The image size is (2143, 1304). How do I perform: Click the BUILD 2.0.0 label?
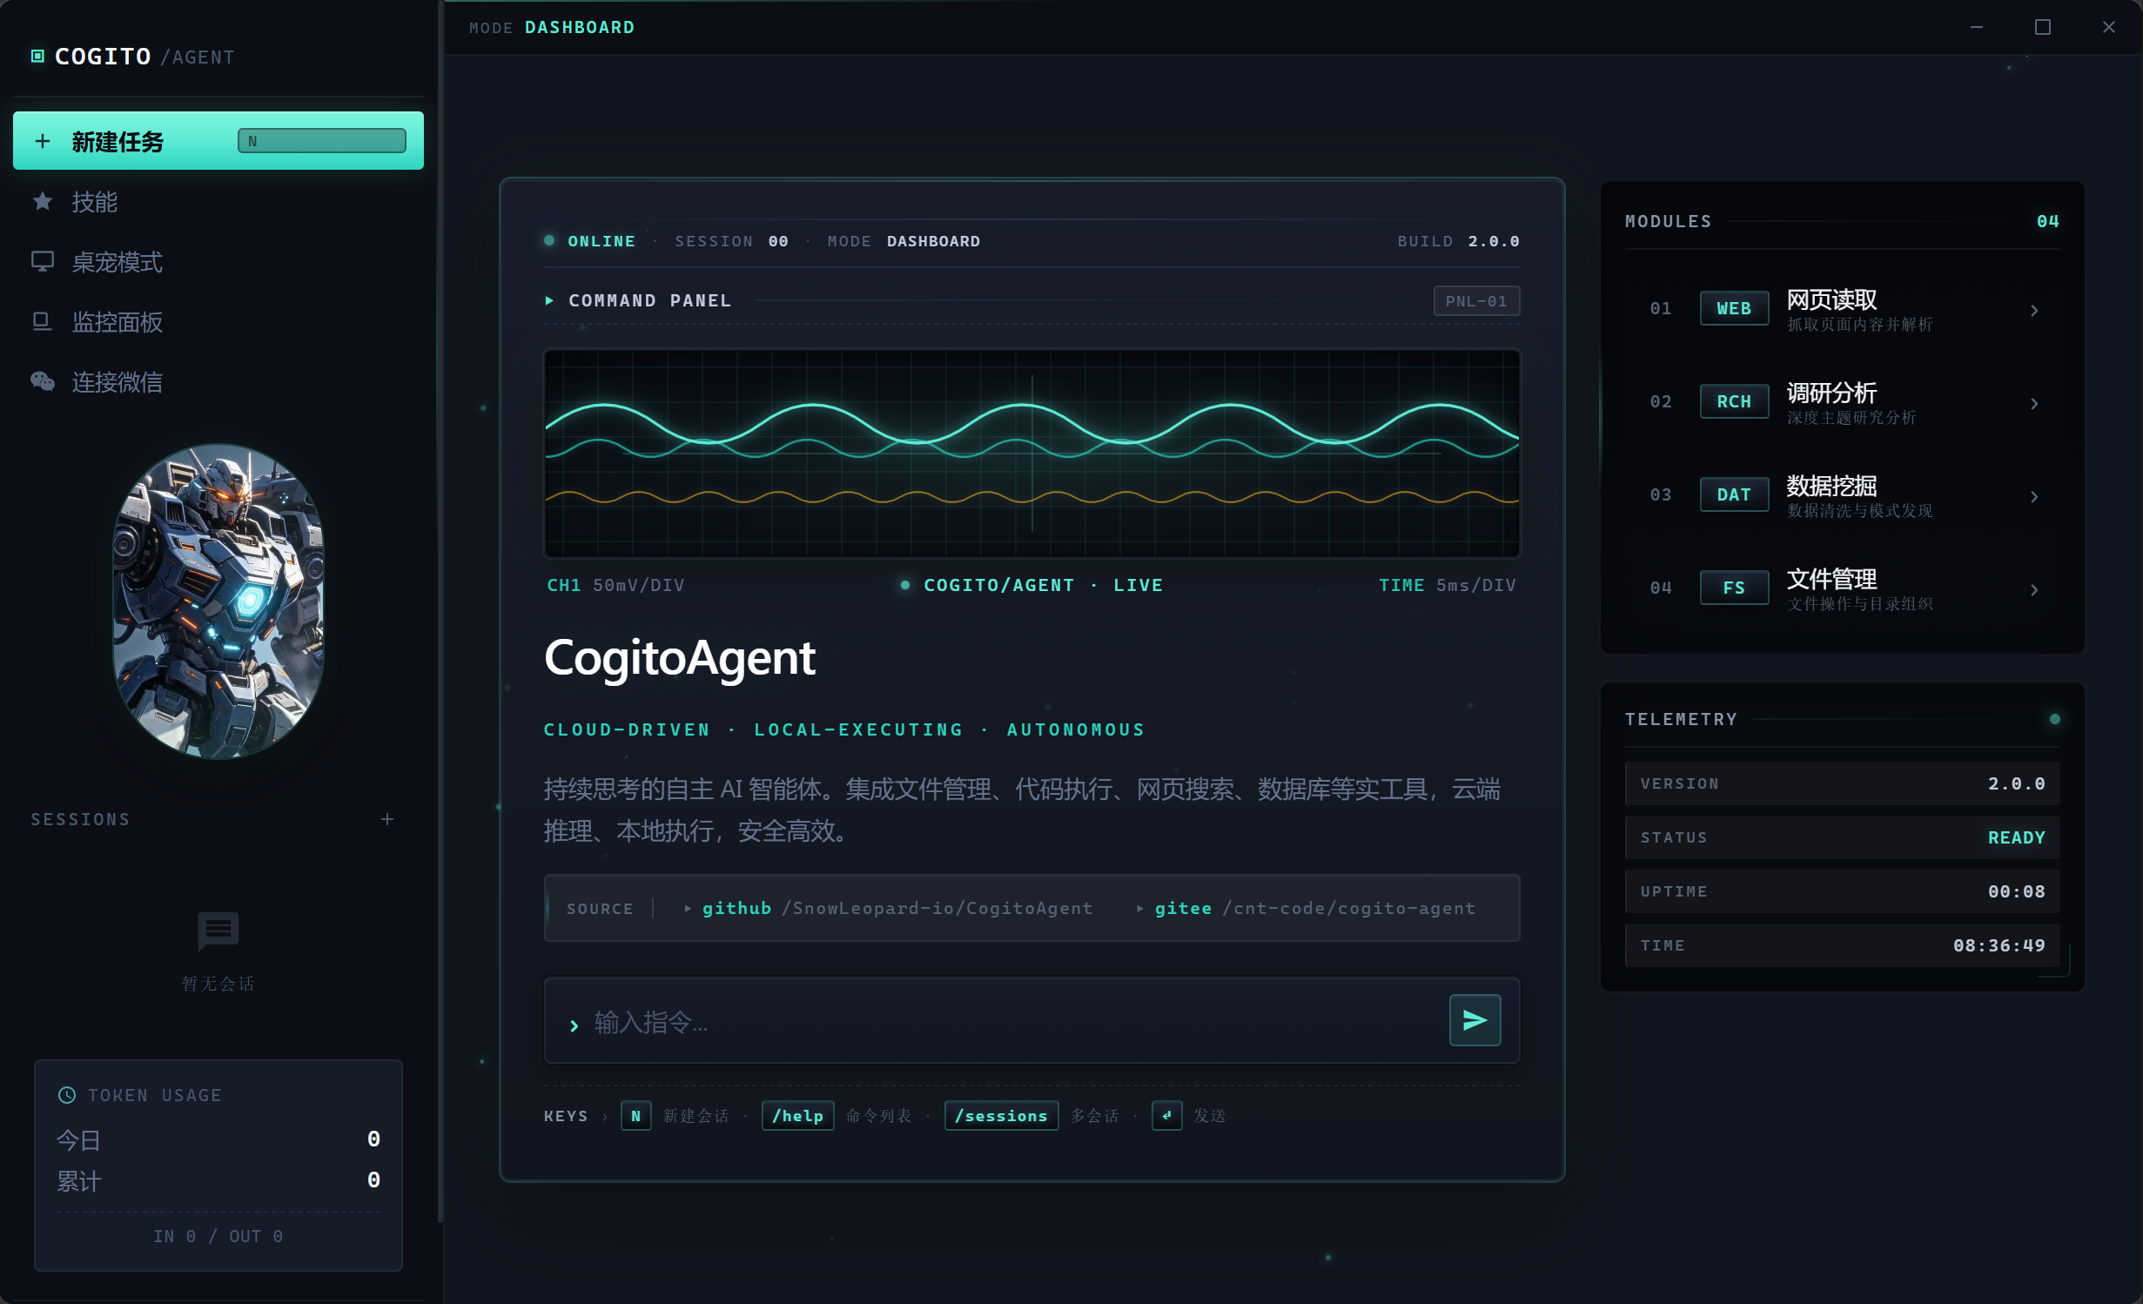[x=1459, y=241]
